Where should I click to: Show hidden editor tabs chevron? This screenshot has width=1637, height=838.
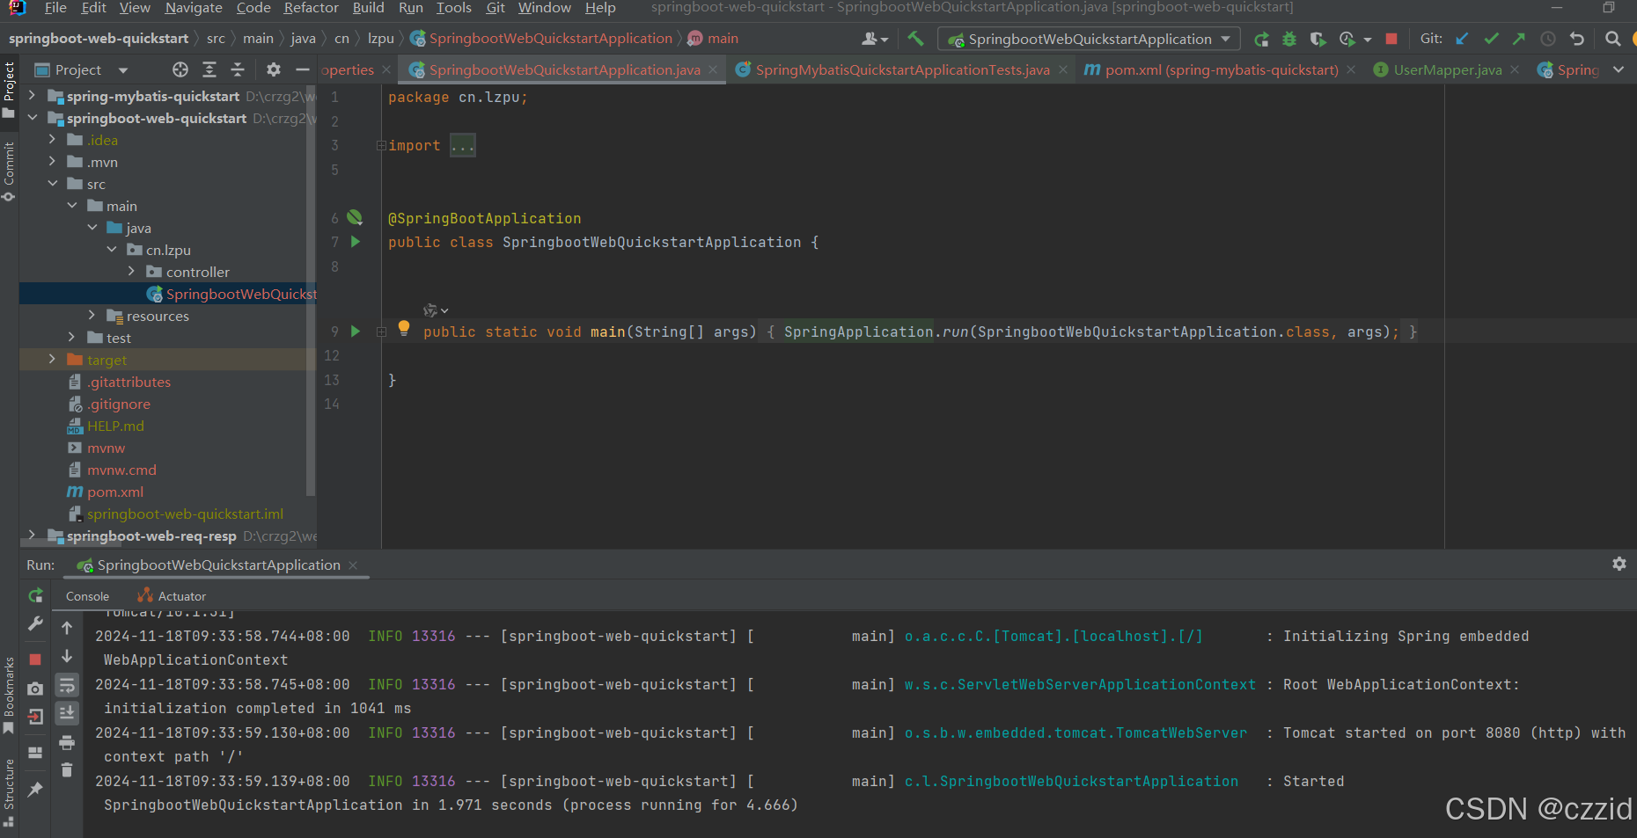(1619, 69)
